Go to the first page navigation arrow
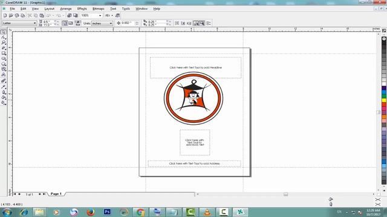 [x=15, y=194]
